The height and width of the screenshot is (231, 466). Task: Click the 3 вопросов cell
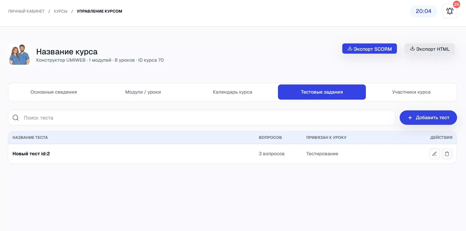pyautogui.click(x=272, y=154)
